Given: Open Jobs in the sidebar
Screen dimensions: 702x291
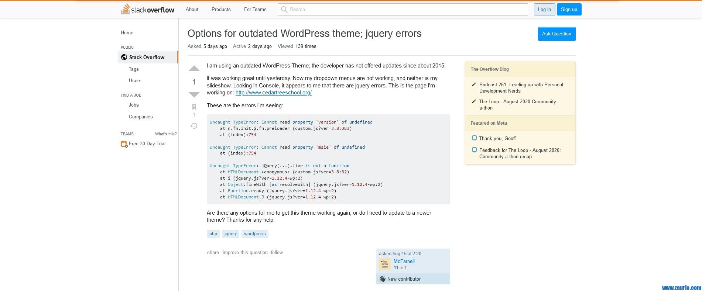Looking at the screenshot, I should click(134, 105).
